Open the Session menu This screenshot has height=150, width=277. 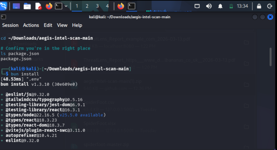[10, 25]
